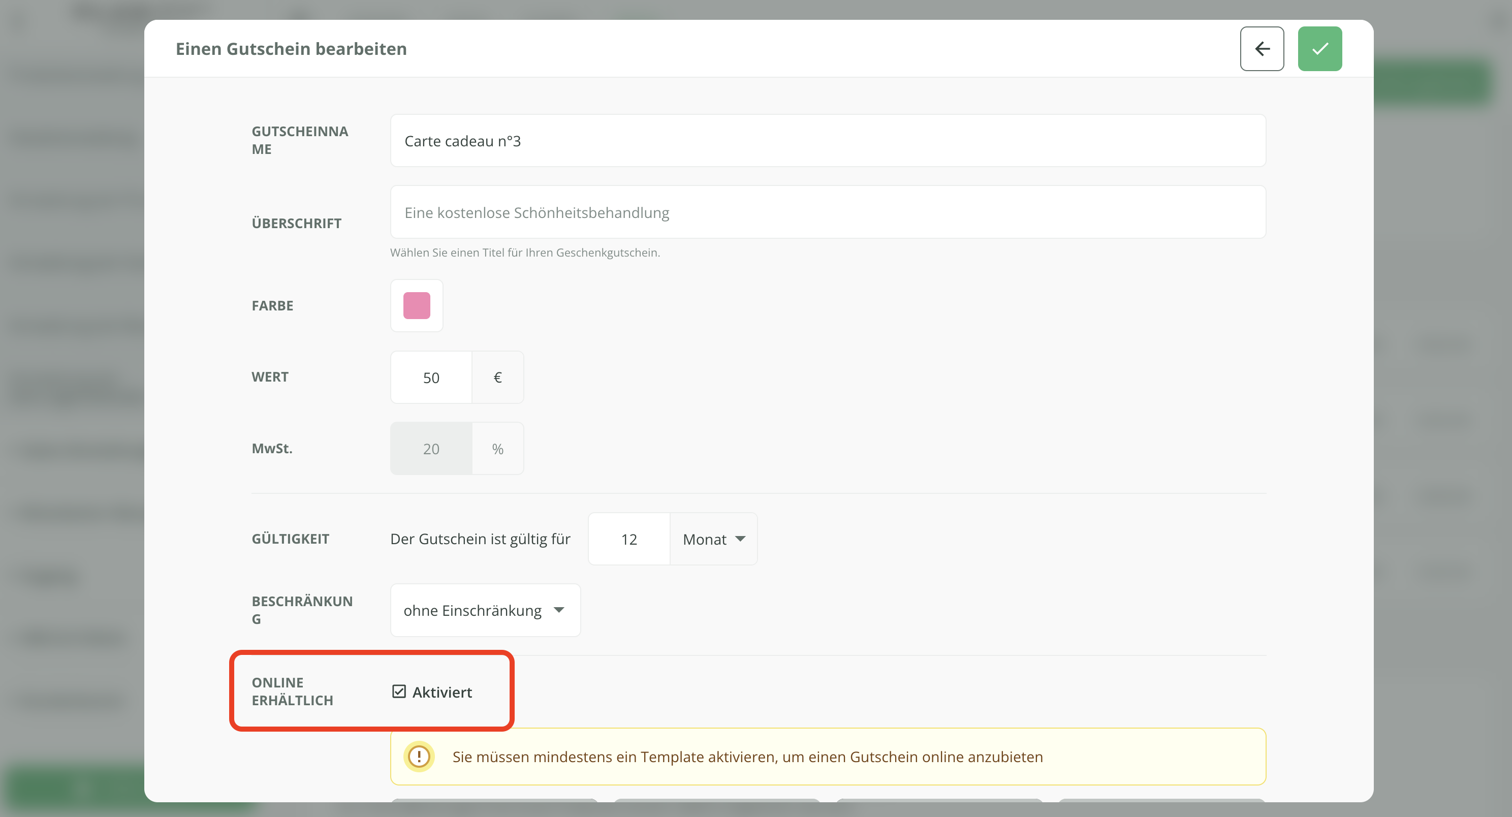Viewport: 1512px width, 817px height.
Task: Click the yellow warning exclamation icon
Action: [x=419, y=757]
